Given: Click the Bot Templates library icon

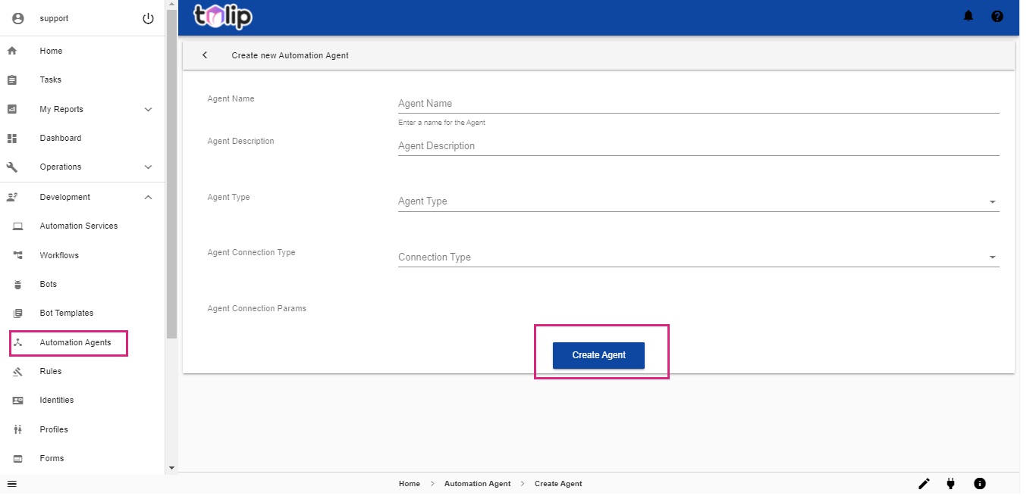Looking at the screenshot, I should (x=18, y=313).
